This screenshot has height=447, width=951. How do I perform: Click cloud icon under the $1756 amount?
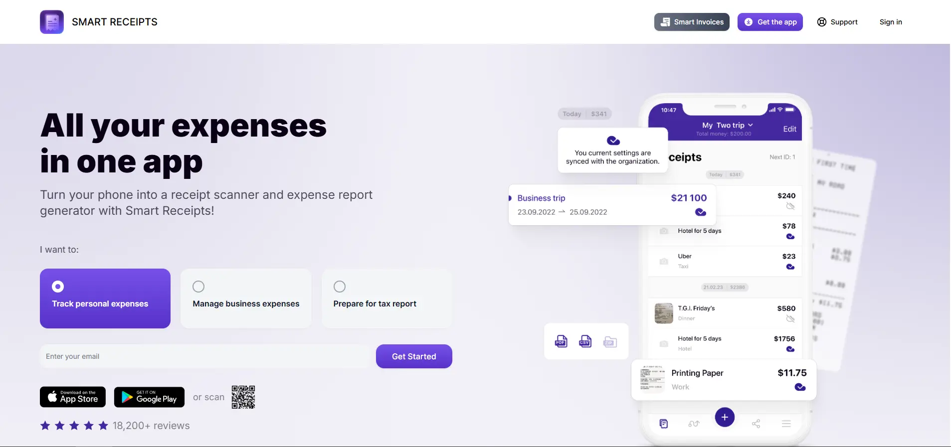790,349
